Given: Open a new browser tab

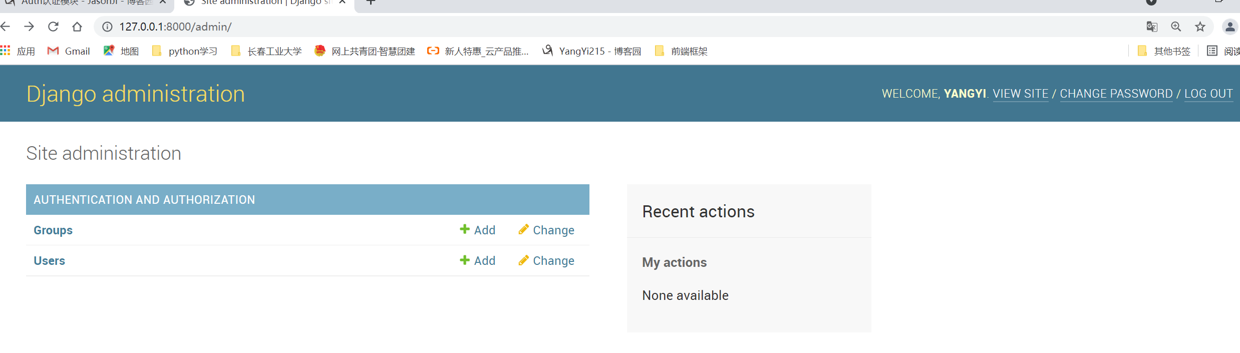Looking at the screenshot, I should point(371,3).
